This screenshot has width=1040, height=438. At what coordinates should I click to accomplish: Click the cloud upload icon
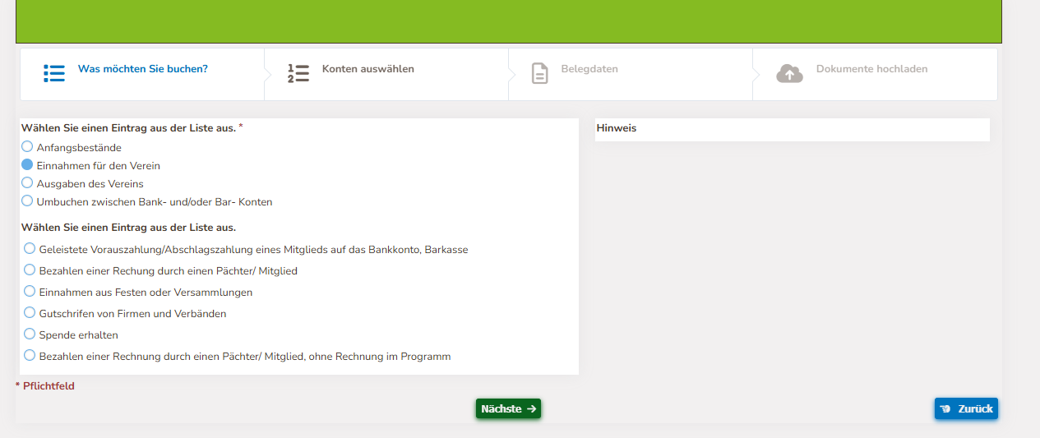[x=789, y=74]
